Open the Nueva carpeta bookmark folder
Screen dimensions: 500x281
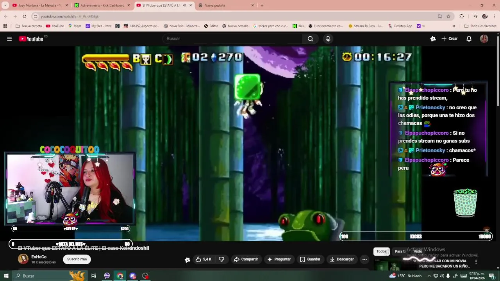(x=29, y=26)
